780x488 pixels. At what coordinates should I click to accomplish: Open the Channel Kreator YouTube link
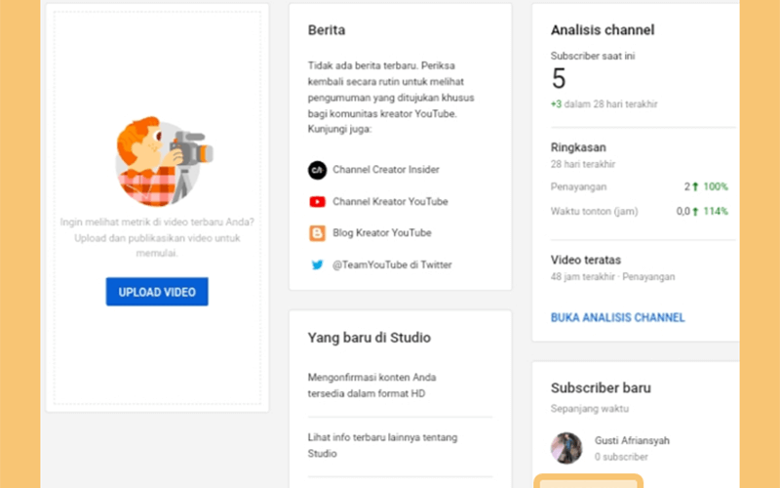click(391, 202)
